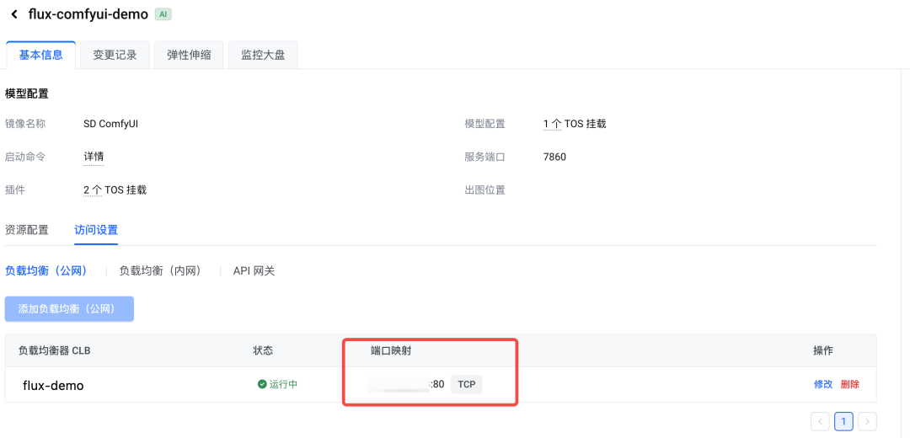Click the TCP protocol tag

pos(467,384)
